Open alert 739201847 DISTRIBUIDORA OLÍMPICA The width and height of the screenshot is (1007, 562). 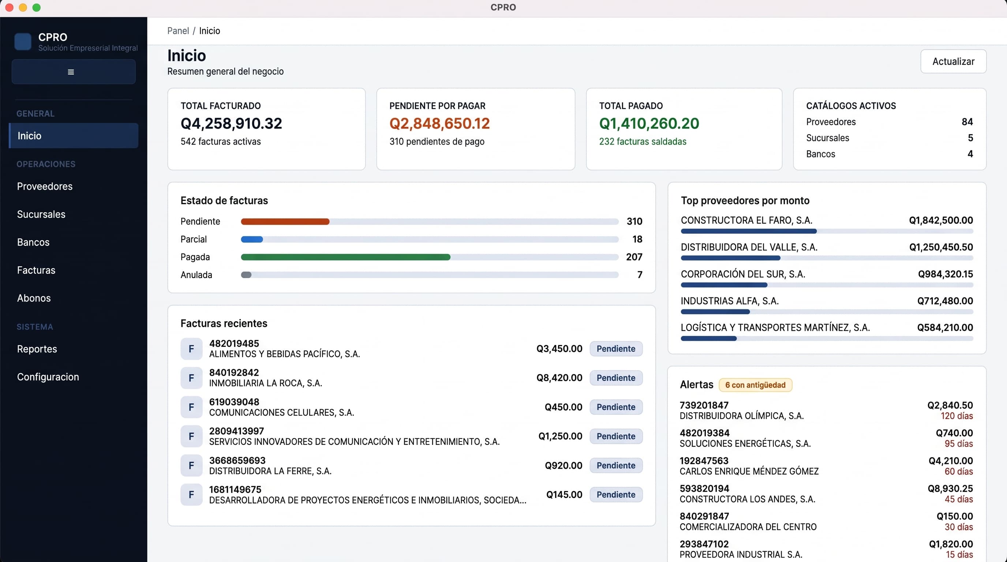pos(826,411)
